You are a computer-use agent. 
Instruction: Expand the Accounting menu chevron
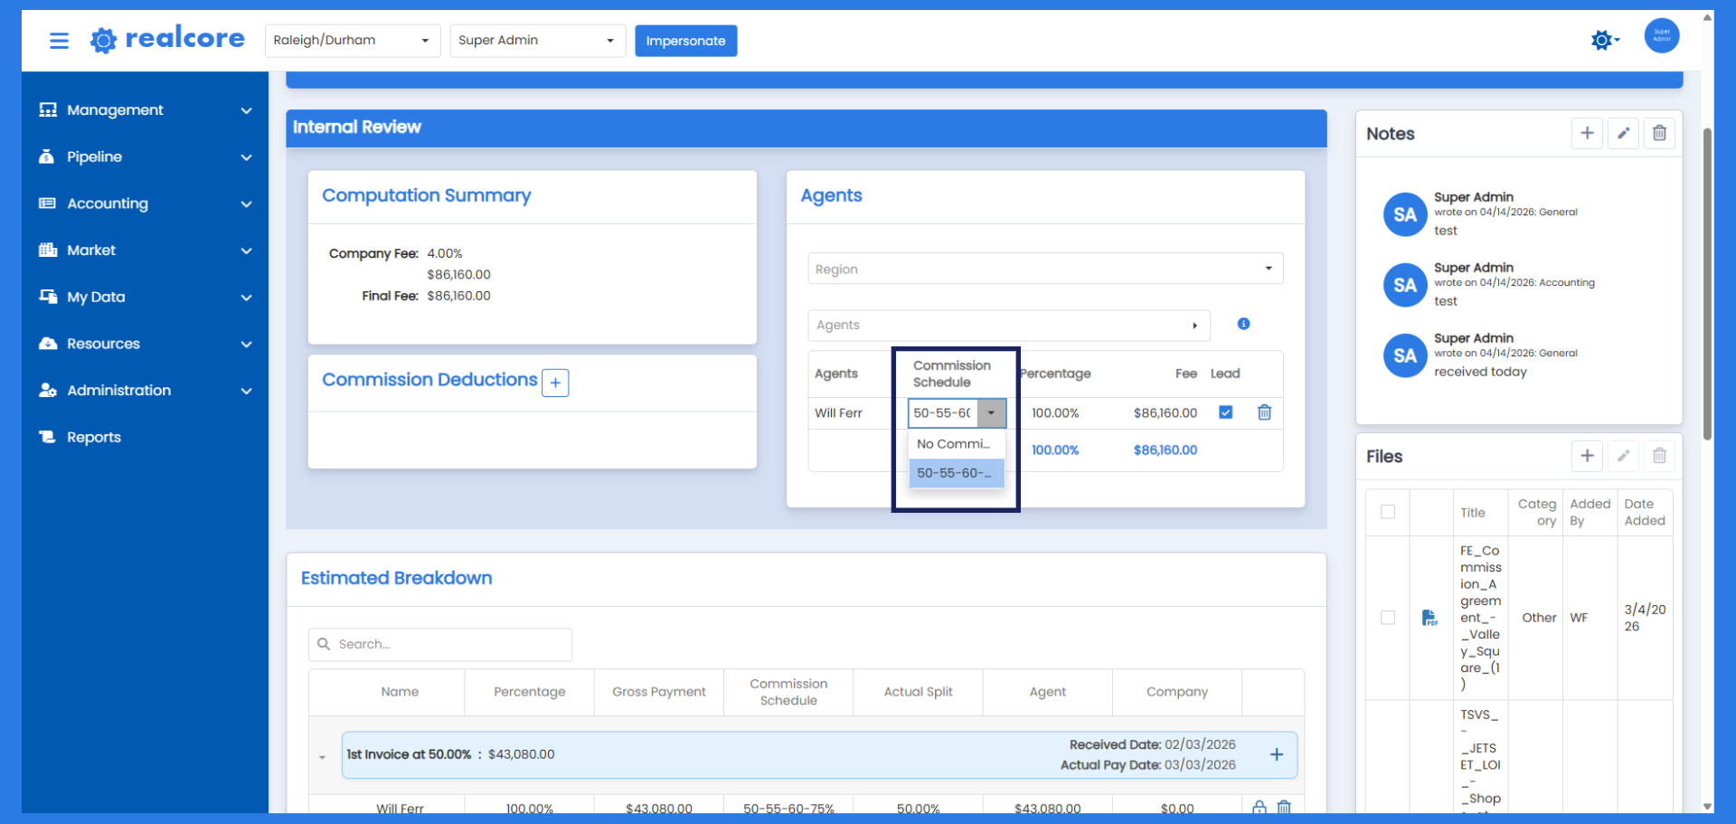pyautogui.click(x=246, y=204)
